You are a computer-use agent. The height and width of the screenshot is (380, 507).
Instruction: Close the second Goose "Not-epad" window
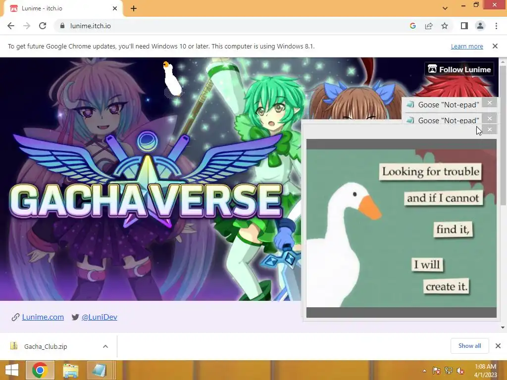pyautogui.click(x=490, y=118)
